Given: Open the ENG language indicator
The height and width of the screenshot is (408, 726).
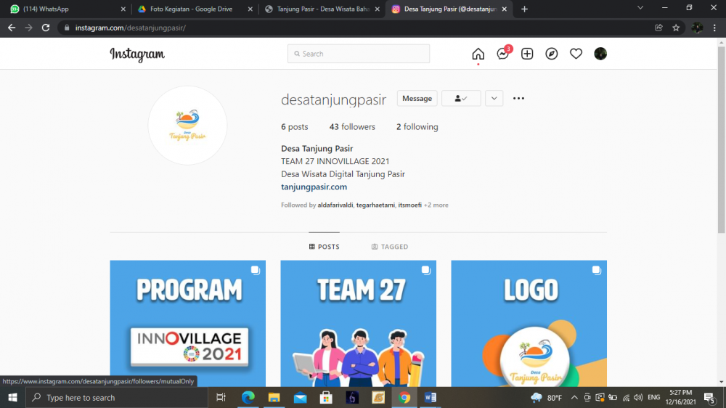Looking at the screenshot, I should click(654, 397).
